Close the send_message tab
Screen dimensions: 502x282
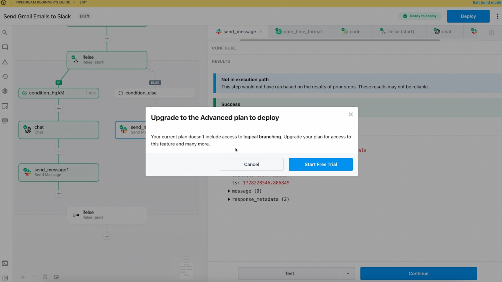pyautogui.click(x=261, y=32)
